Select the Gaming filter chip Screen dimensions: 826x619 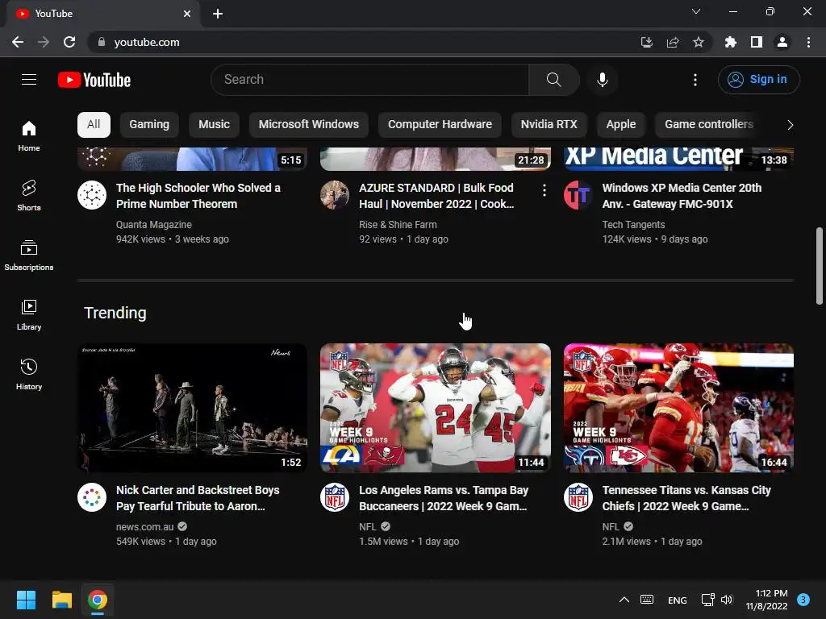149,124
